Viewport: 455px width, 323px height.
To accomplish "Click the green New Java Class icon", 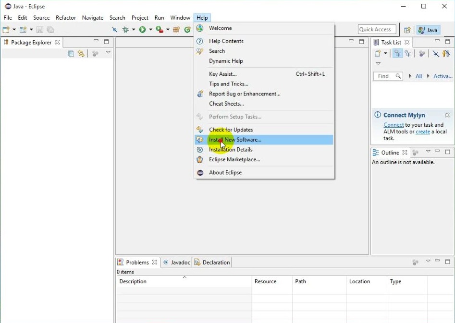I will [x=187, y=30].
